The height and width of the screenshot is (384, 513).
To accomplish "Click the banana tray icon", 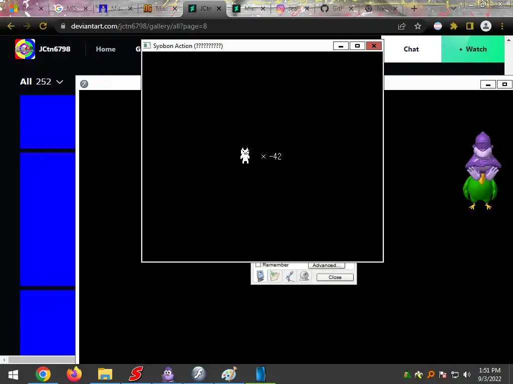I will pos(418,374).
